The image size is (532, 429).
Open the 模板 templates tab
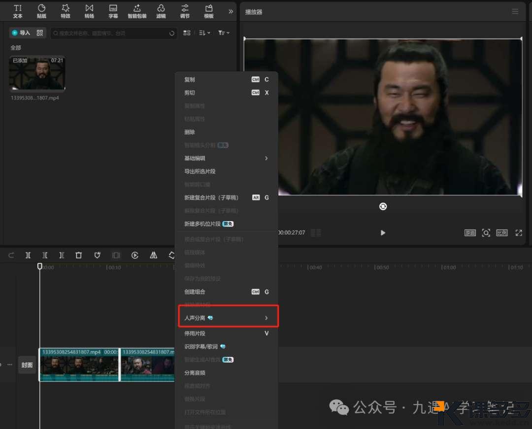coord(209,11)
